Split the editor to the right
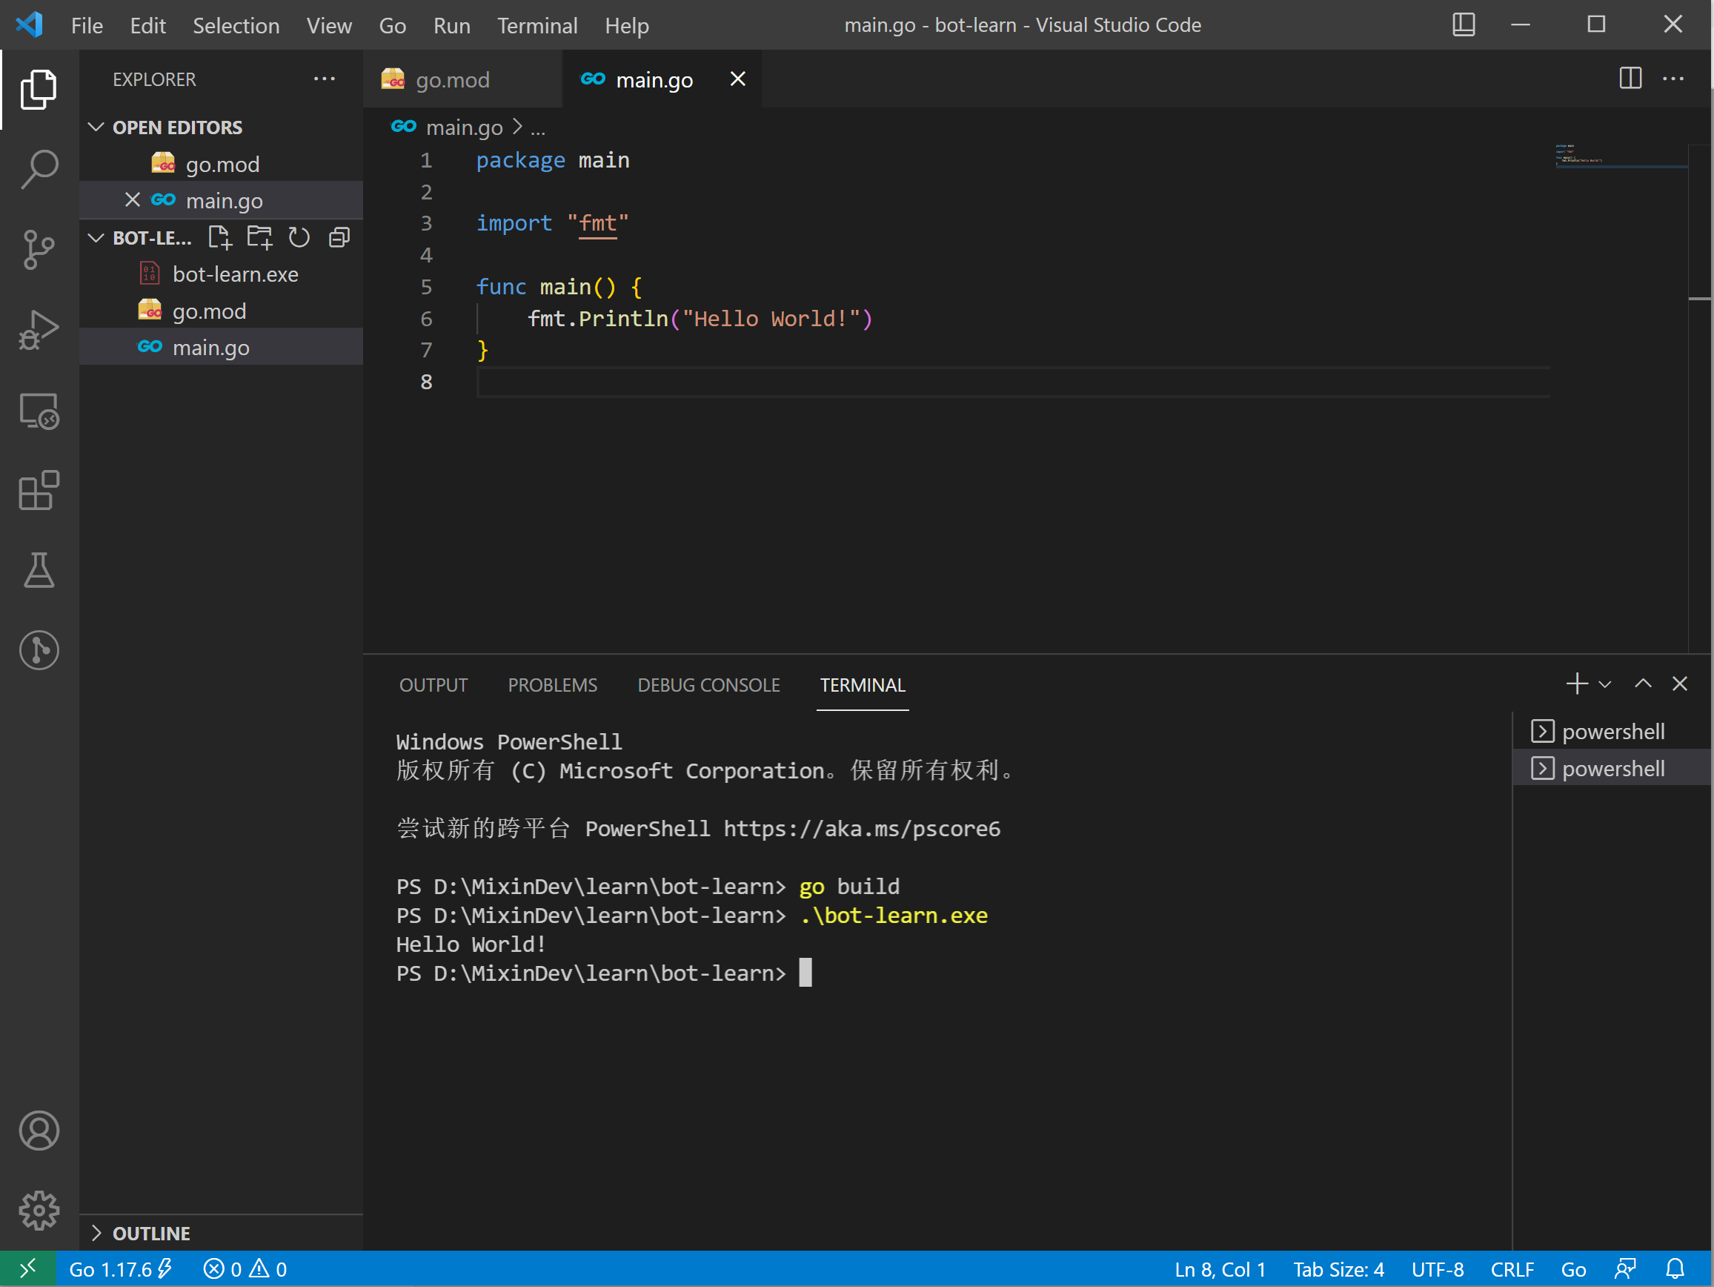 [1630, 79]
